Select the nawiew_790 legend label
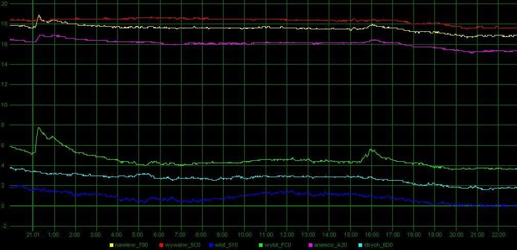 pos(132,245)
